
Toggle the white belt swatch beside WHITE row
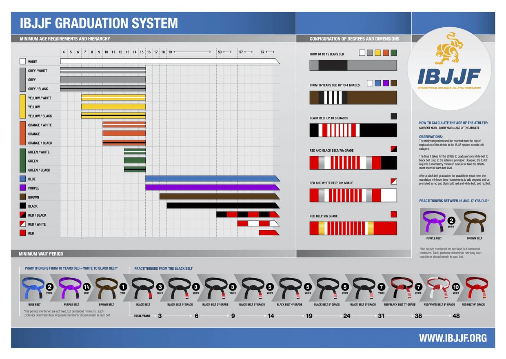(x=22, y=61)
